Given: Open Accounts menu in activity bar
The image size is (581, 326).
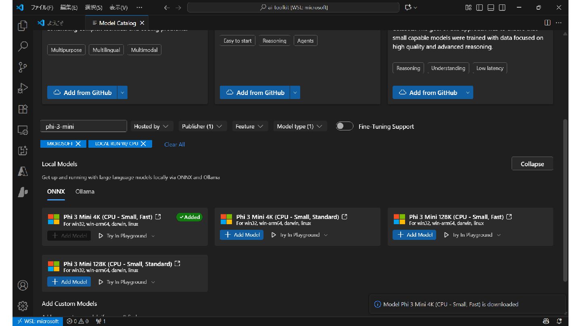Looking at the screenshot, I should pyautogui.click(x=23, y=285).
